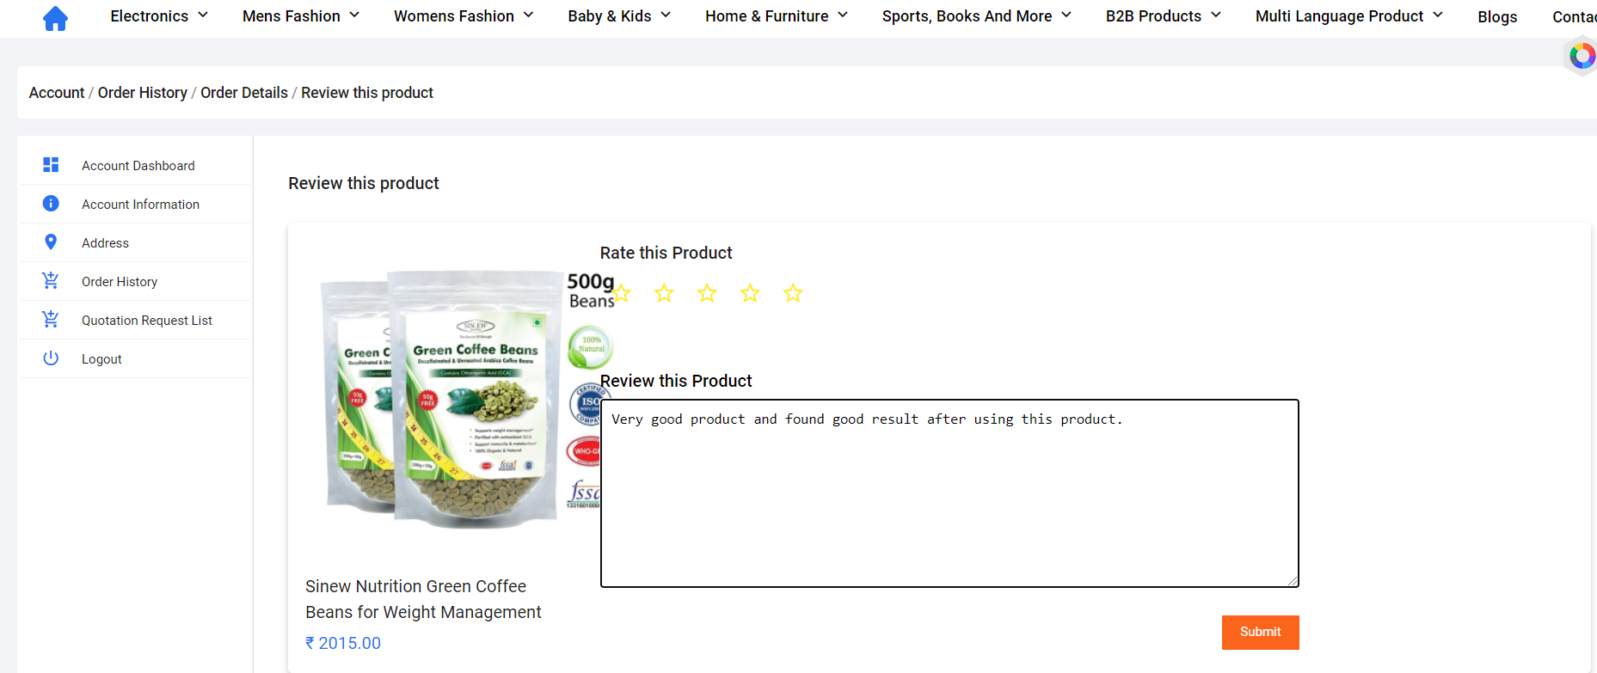Give a five star rating

click(x=793, y=294)
